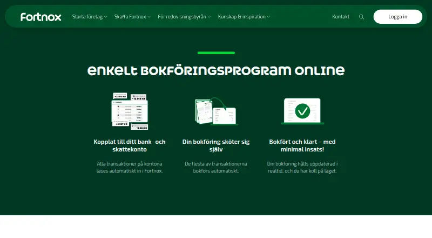432x238 pixels.
Task: Click text about transactions read into Fortnox
Action: 130,167
